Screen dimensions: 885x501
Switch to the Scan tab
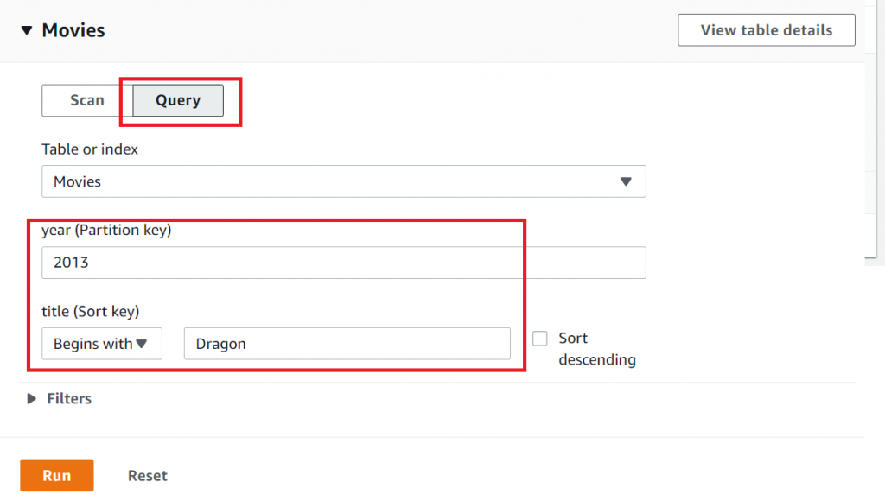tap(87, 100)
